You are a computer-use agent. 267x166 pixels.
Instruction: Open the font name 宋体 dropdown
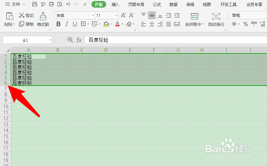tap(93, 16)
